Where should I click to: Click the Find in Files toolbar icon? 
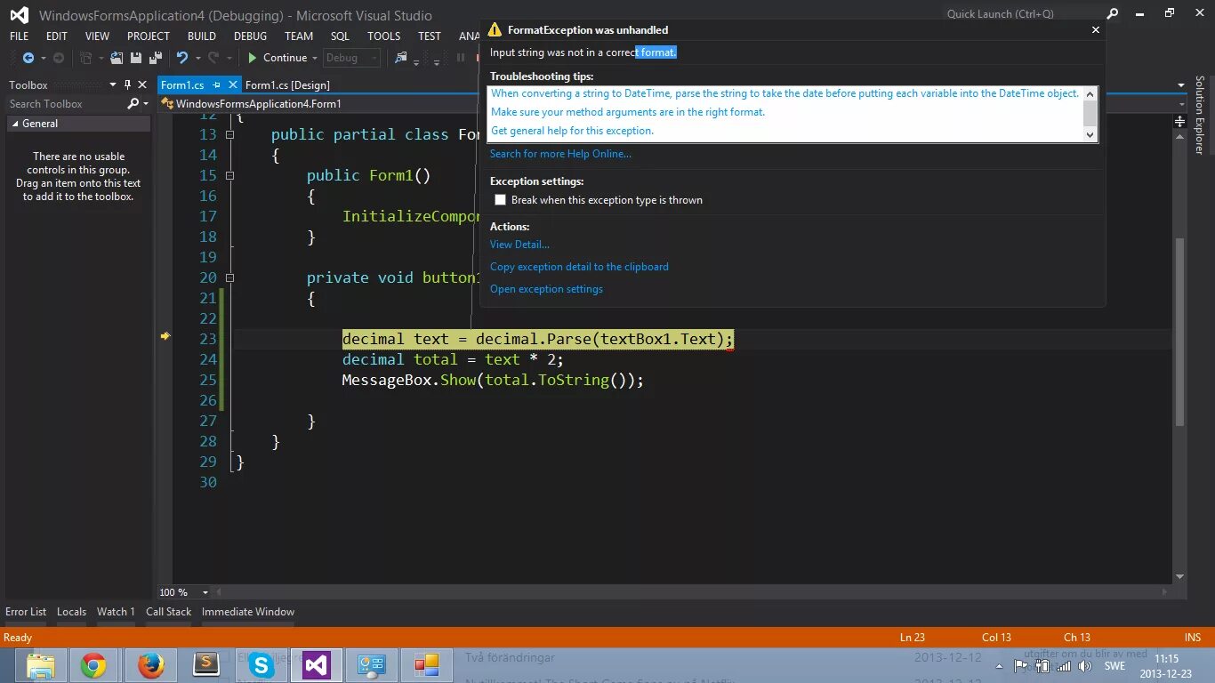[x=401, y=58]
